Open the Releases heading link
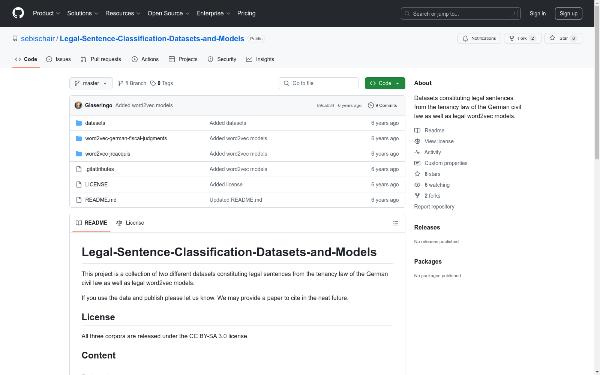The width and height of the screenshot is (600, 375). (x=427, y=227)
